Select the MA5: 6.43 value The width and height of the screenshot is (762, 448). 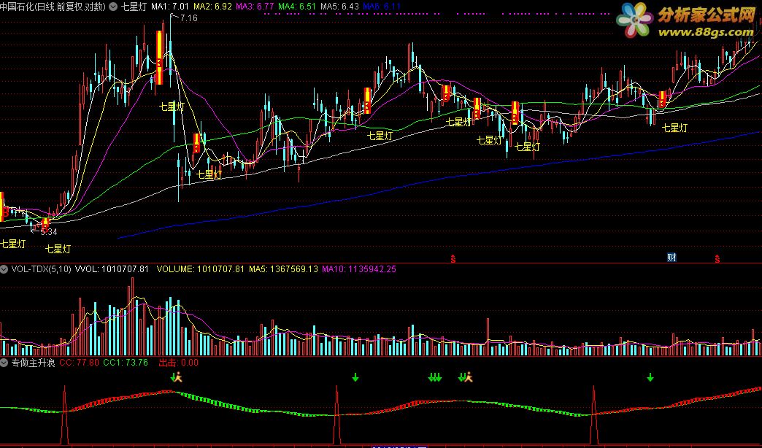point(339,7)
